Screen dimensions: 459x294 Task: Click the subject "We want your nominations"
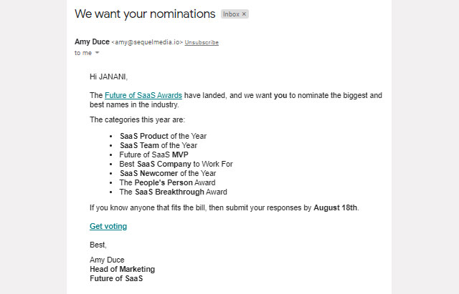pyautogui.click(x=145, y=14)
